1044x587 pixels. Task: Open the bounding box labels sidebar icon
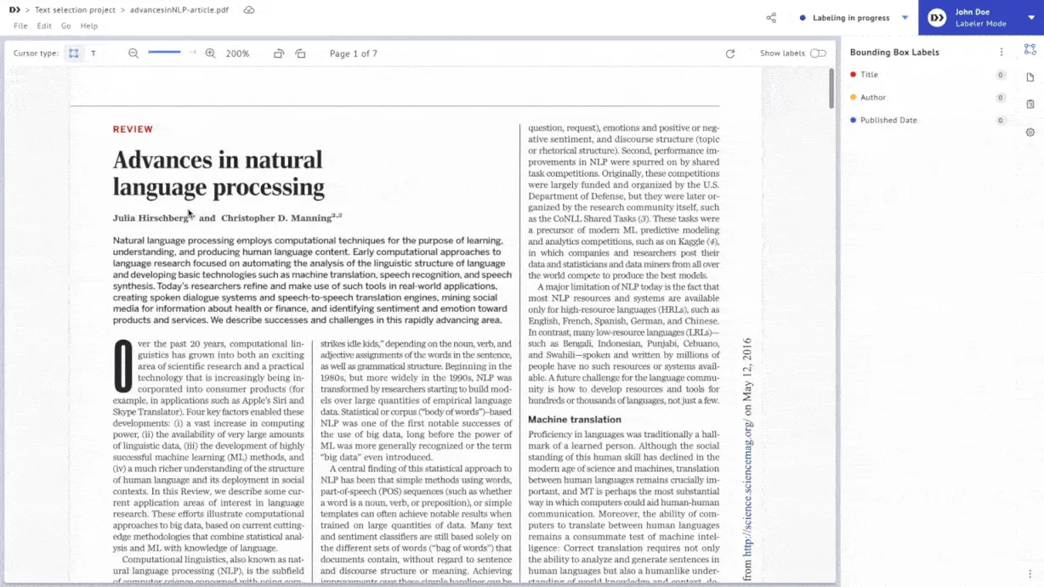point(1030,50)
